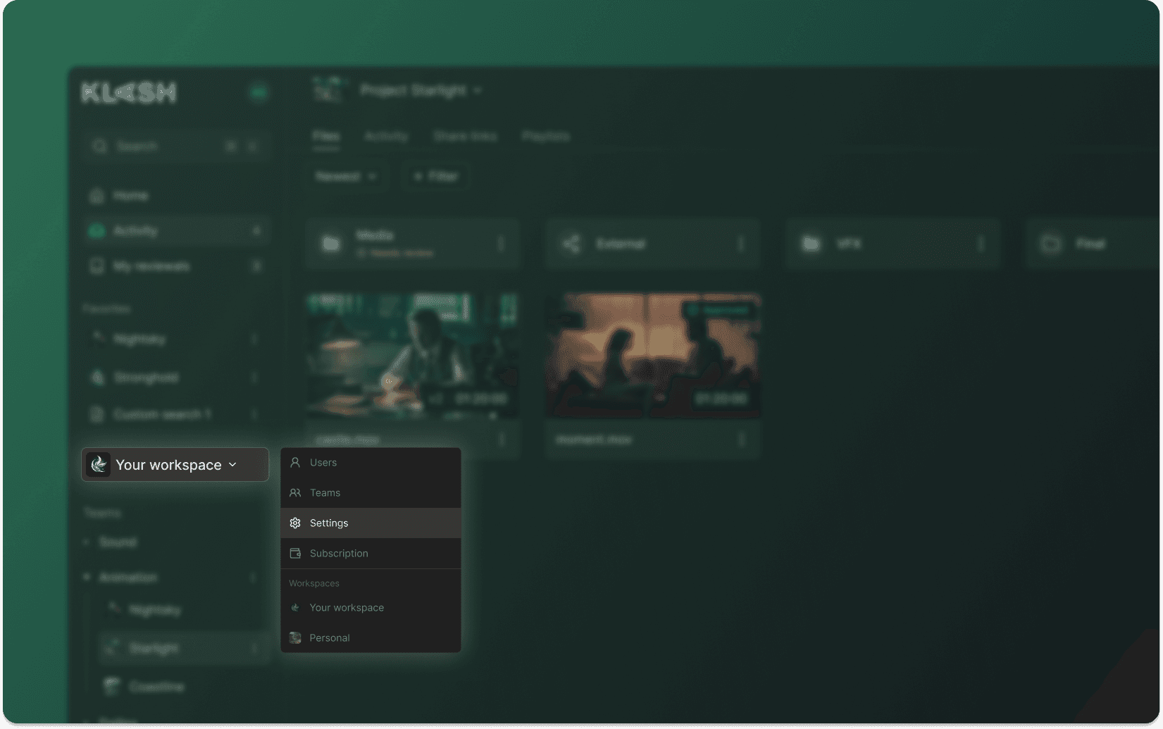This screenshot has height=729, width=1163.
Task: Open the green-tinted detective video thumbnail
Action: point(413,356)
